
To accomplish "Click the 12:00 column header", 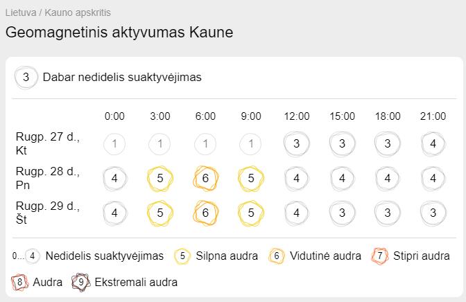I will 296,116.
